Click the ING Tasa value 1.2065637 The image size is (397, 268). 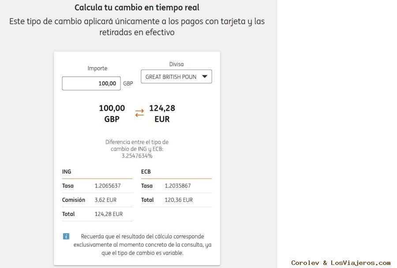tap(108, 186)
